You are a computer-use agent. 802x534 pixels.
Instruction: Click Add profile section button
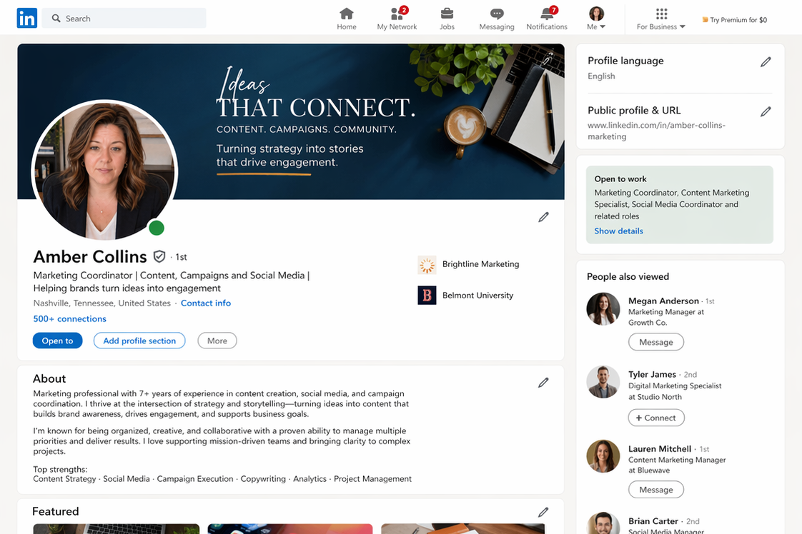click(x=139, y=341)
